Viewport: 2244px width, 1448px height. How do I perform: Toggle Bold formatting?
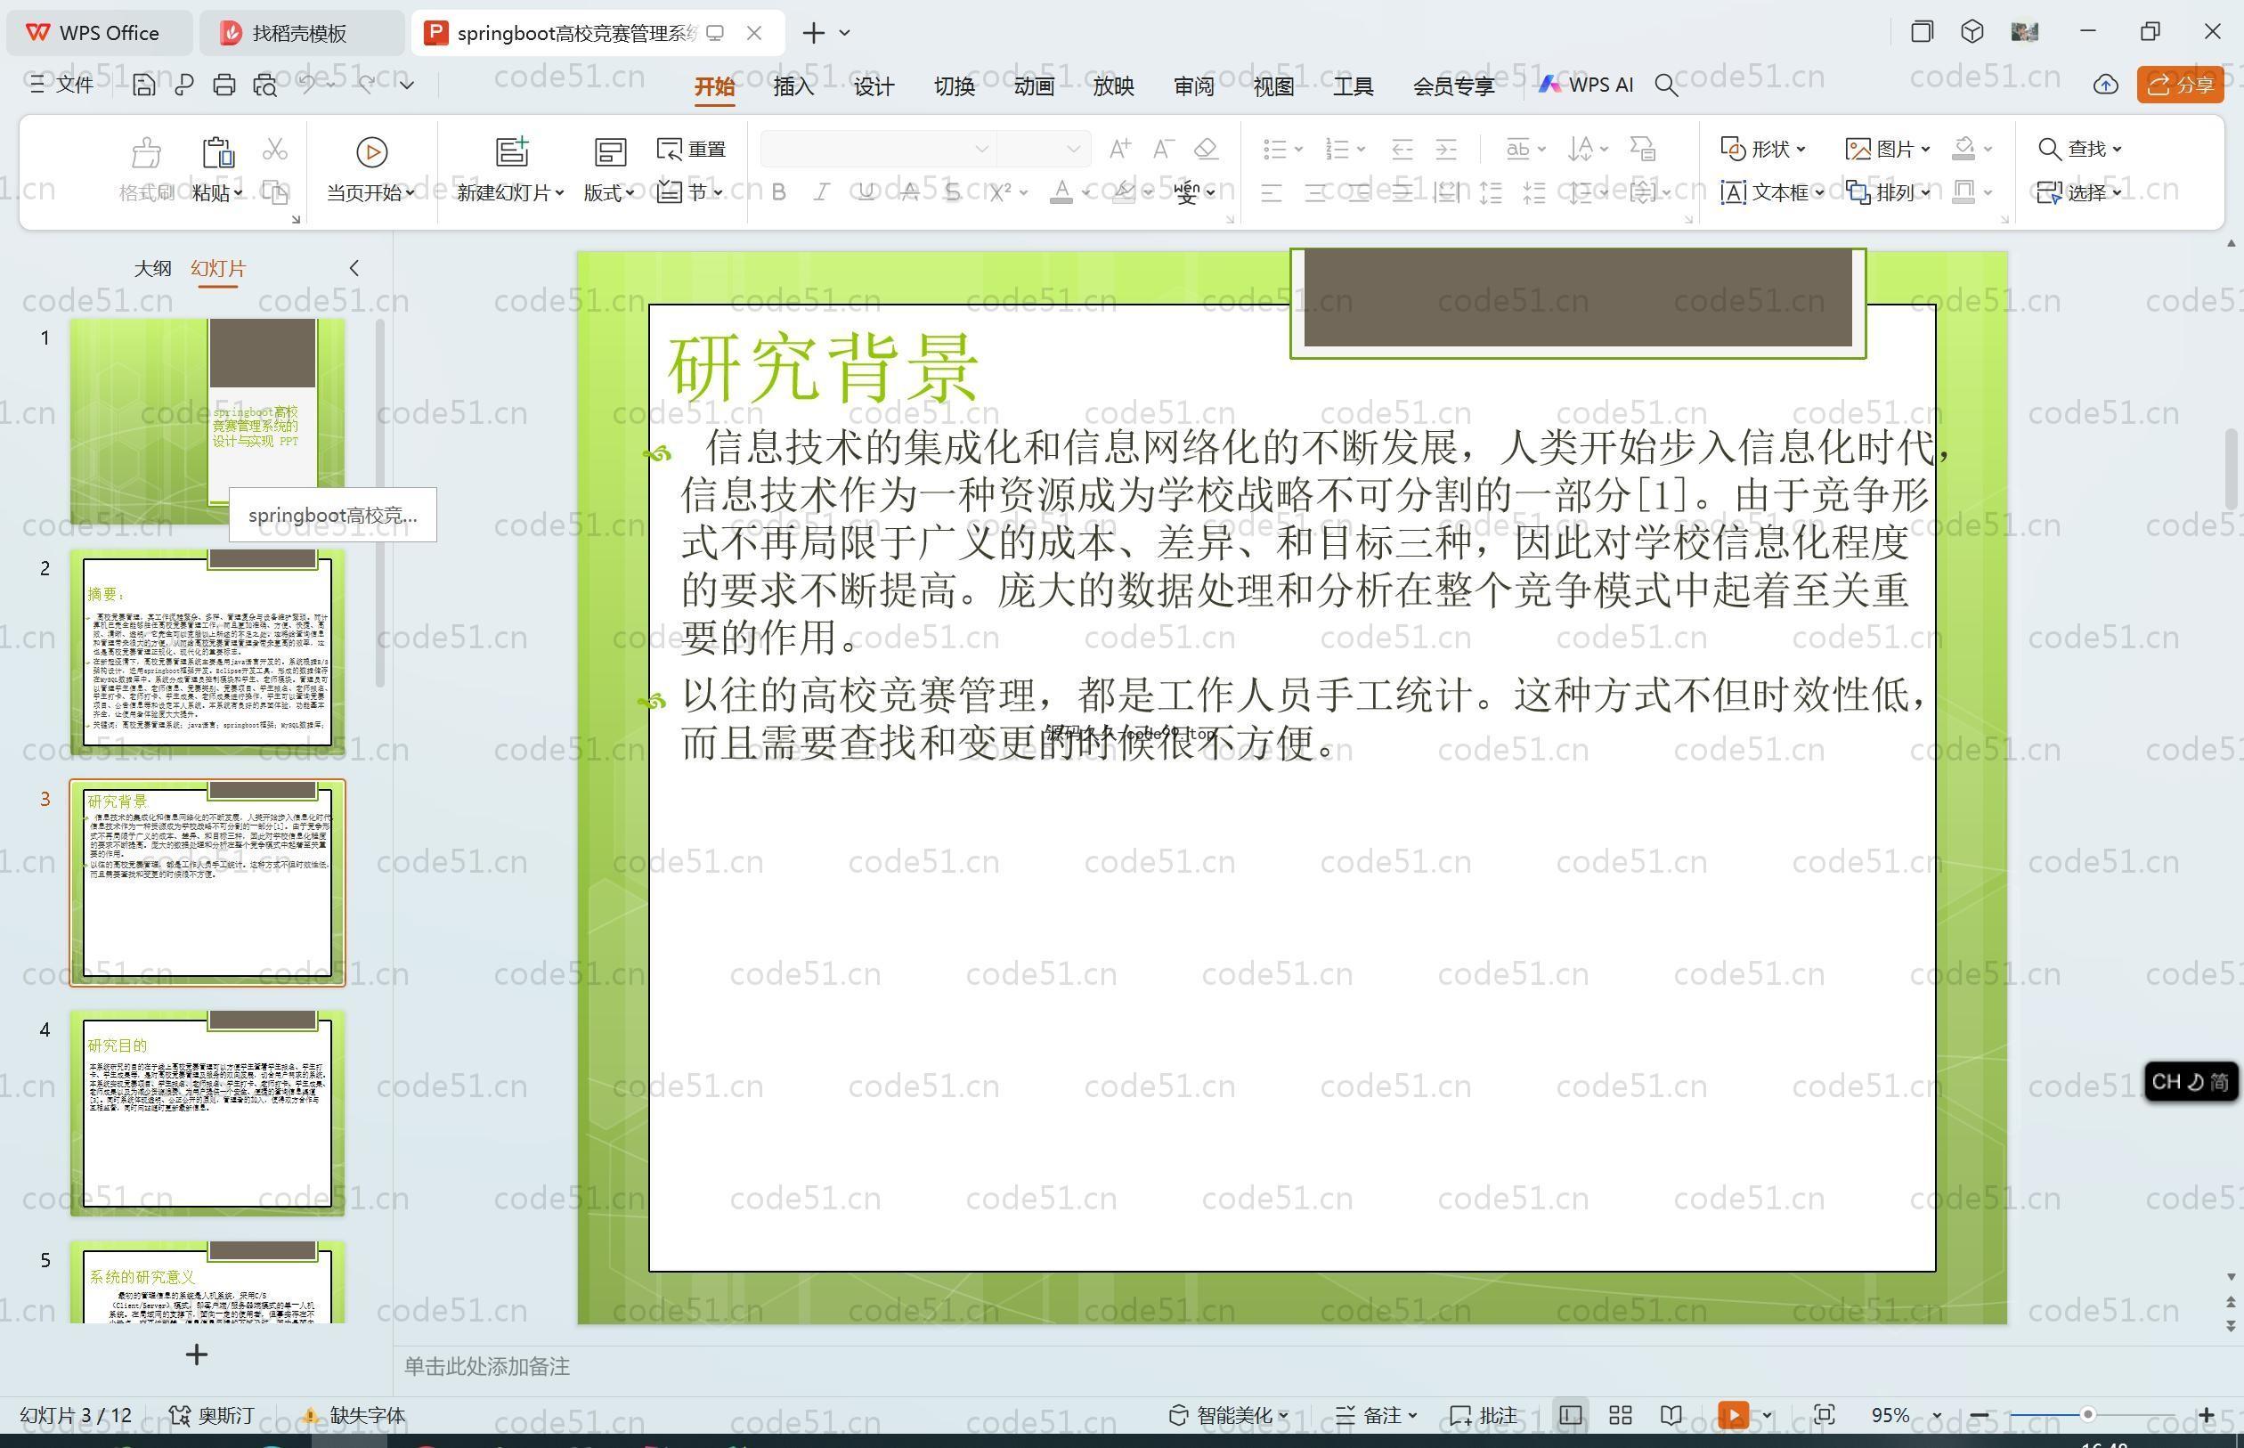click(778, 191)
